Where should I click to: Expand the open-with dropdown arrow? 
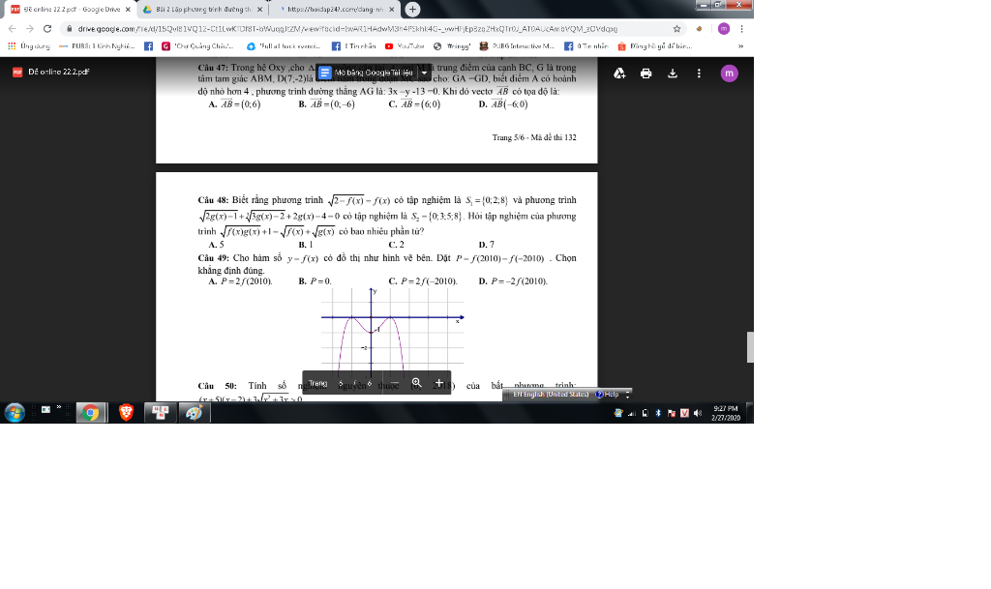(x=424, y=73)
